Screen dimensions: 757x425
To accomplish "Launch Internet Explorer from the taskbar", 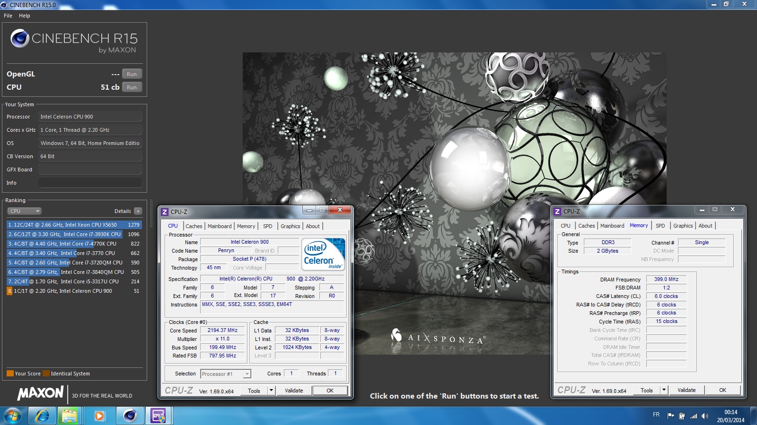I will [x=42, y=416].
